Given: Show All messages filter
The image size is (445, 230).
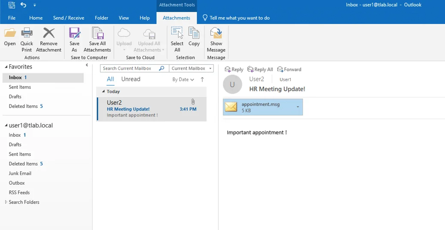Looking at the screenshot, I should [111, 79].
